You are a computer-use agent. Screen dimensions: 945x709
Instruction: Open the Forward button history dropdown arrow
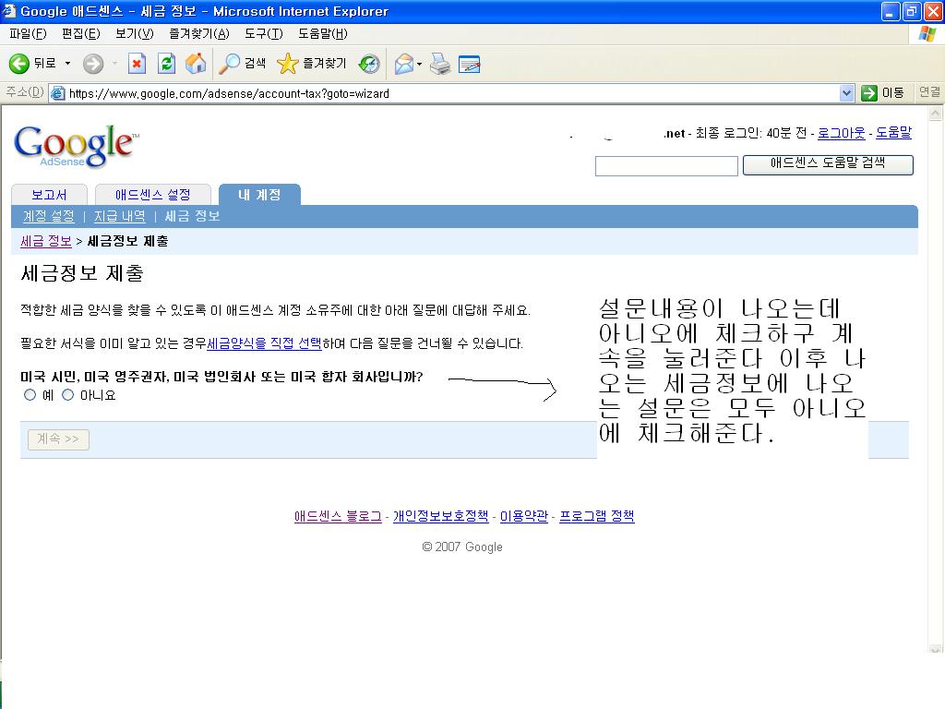coord(114,64)
